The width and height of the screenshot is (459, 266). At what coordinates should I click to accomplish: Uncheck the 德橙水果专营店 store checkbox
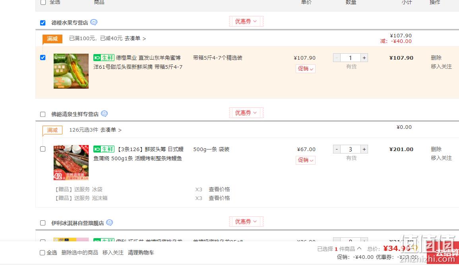[43, 23]
